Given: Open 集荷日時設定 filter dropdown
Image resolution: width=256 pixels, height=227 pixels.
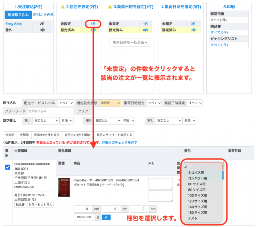Looking at the screenshot, I should point(154,103).
